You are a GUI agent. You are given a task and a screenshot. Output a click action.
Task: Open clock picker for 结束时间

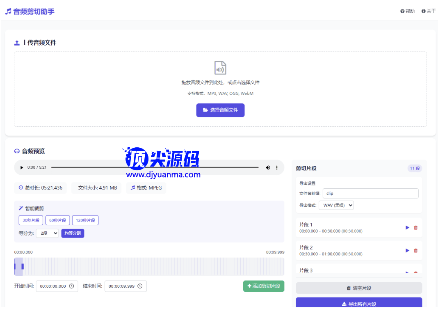pos(140,286)
